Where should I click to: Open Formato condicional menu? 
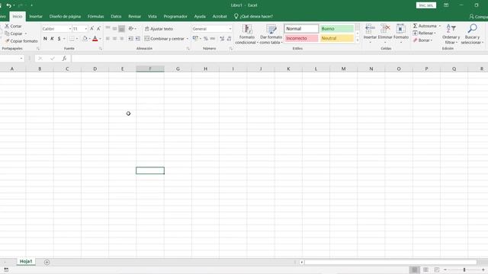tap(246, 34)
